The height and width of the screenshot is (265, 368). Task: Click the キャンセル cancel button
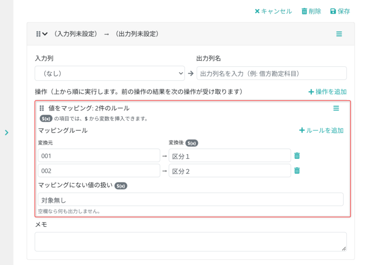click(x=273, y=11)
